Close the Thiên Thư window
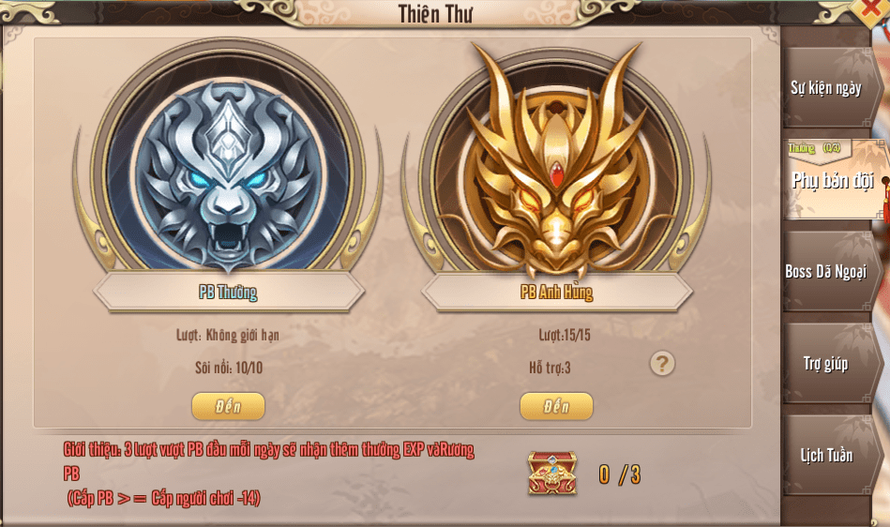The image size is (890, 527). 870,9
